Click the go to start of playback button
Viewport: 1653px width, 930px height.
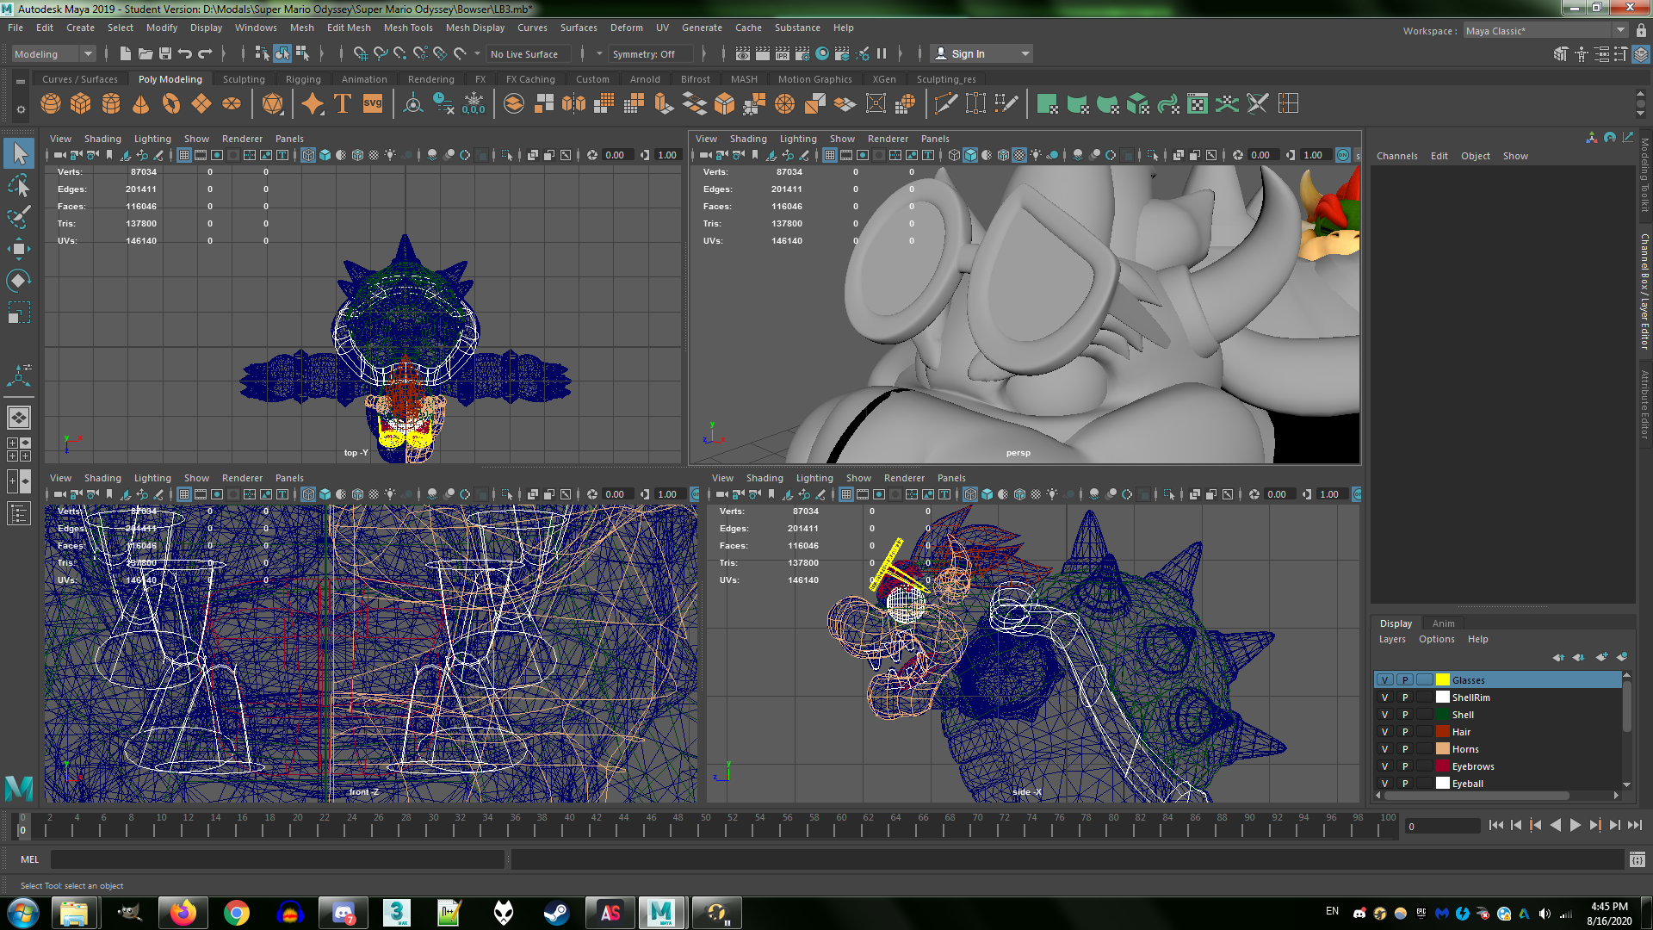[x=1495, y=825]
